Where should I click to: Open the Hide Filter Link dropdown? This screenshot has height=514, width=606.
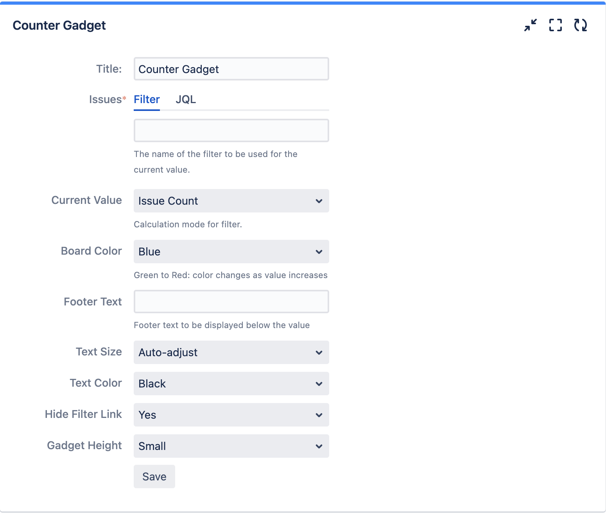(x=231, y=415)
